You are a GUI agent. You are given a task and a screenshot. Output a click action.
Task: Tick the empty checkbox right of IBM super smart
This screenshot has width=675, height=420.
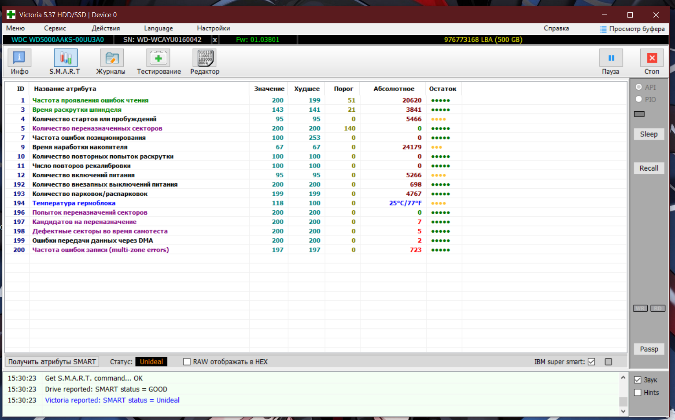(609, 362)
